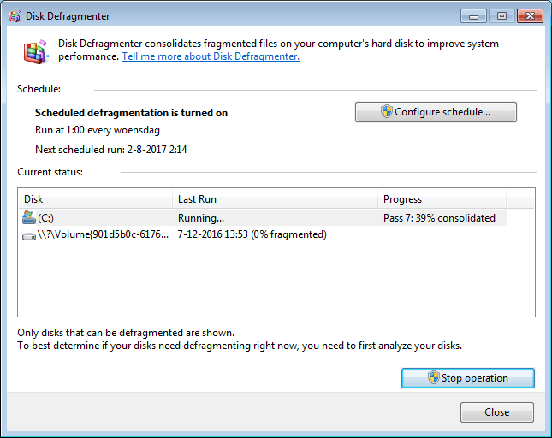Viewport: 552px width, 438px height.
Task: Click the shield icon on Stop operation
Action: pyautogui.click(x=434, y=377)
